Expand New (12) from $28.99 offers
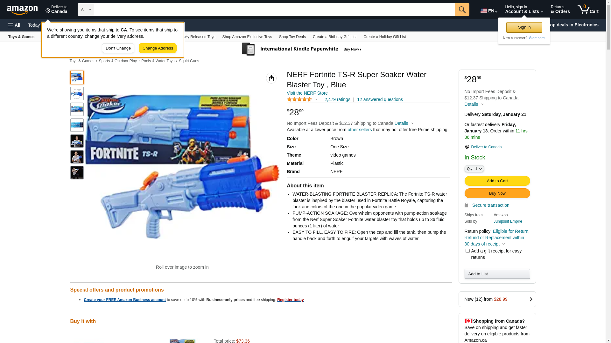The height and width of the screenshot is (343, 611). point(497,299)
